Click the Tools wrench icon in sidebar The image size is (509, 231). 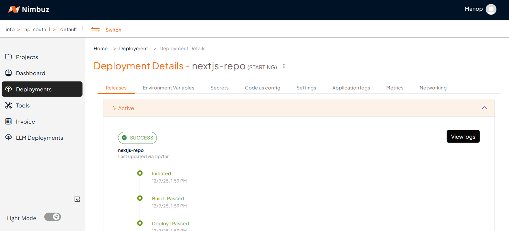8,105
